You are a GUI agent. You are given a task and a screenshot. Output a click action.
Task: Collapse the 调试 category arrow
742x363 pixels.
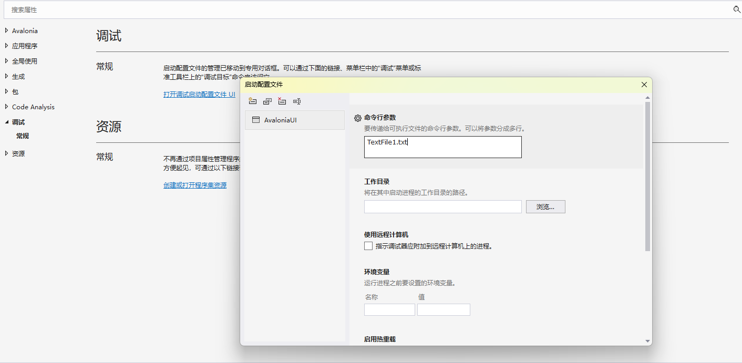point(6,122)
